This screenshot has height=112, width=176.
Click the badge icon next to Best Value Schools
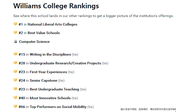[15, 32]
